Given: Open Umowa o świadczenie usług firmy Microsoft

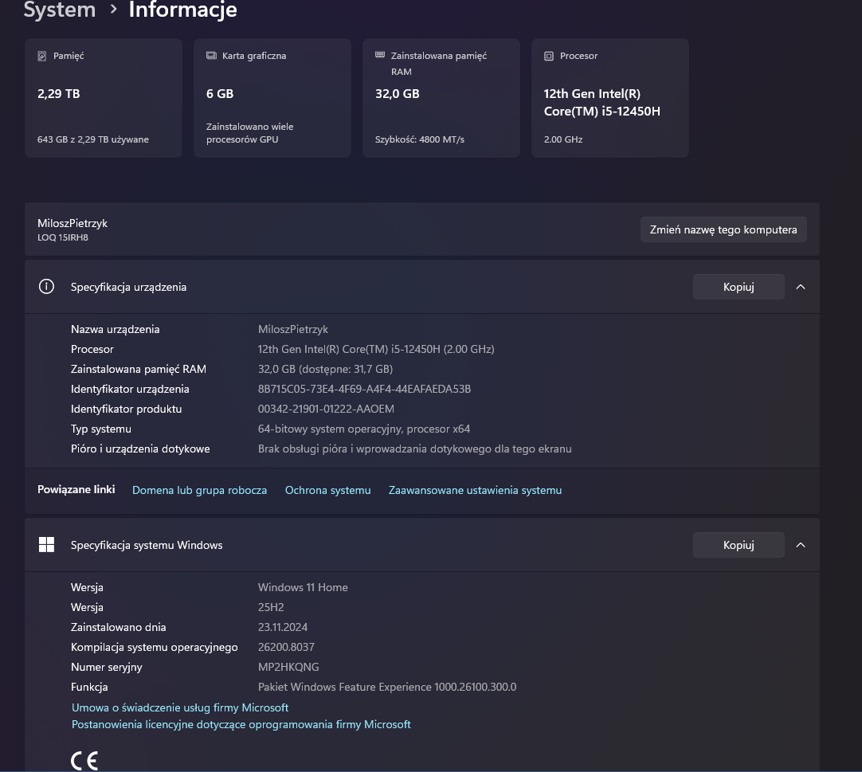Looking at the screenshot, I should [x=180, y=707].
